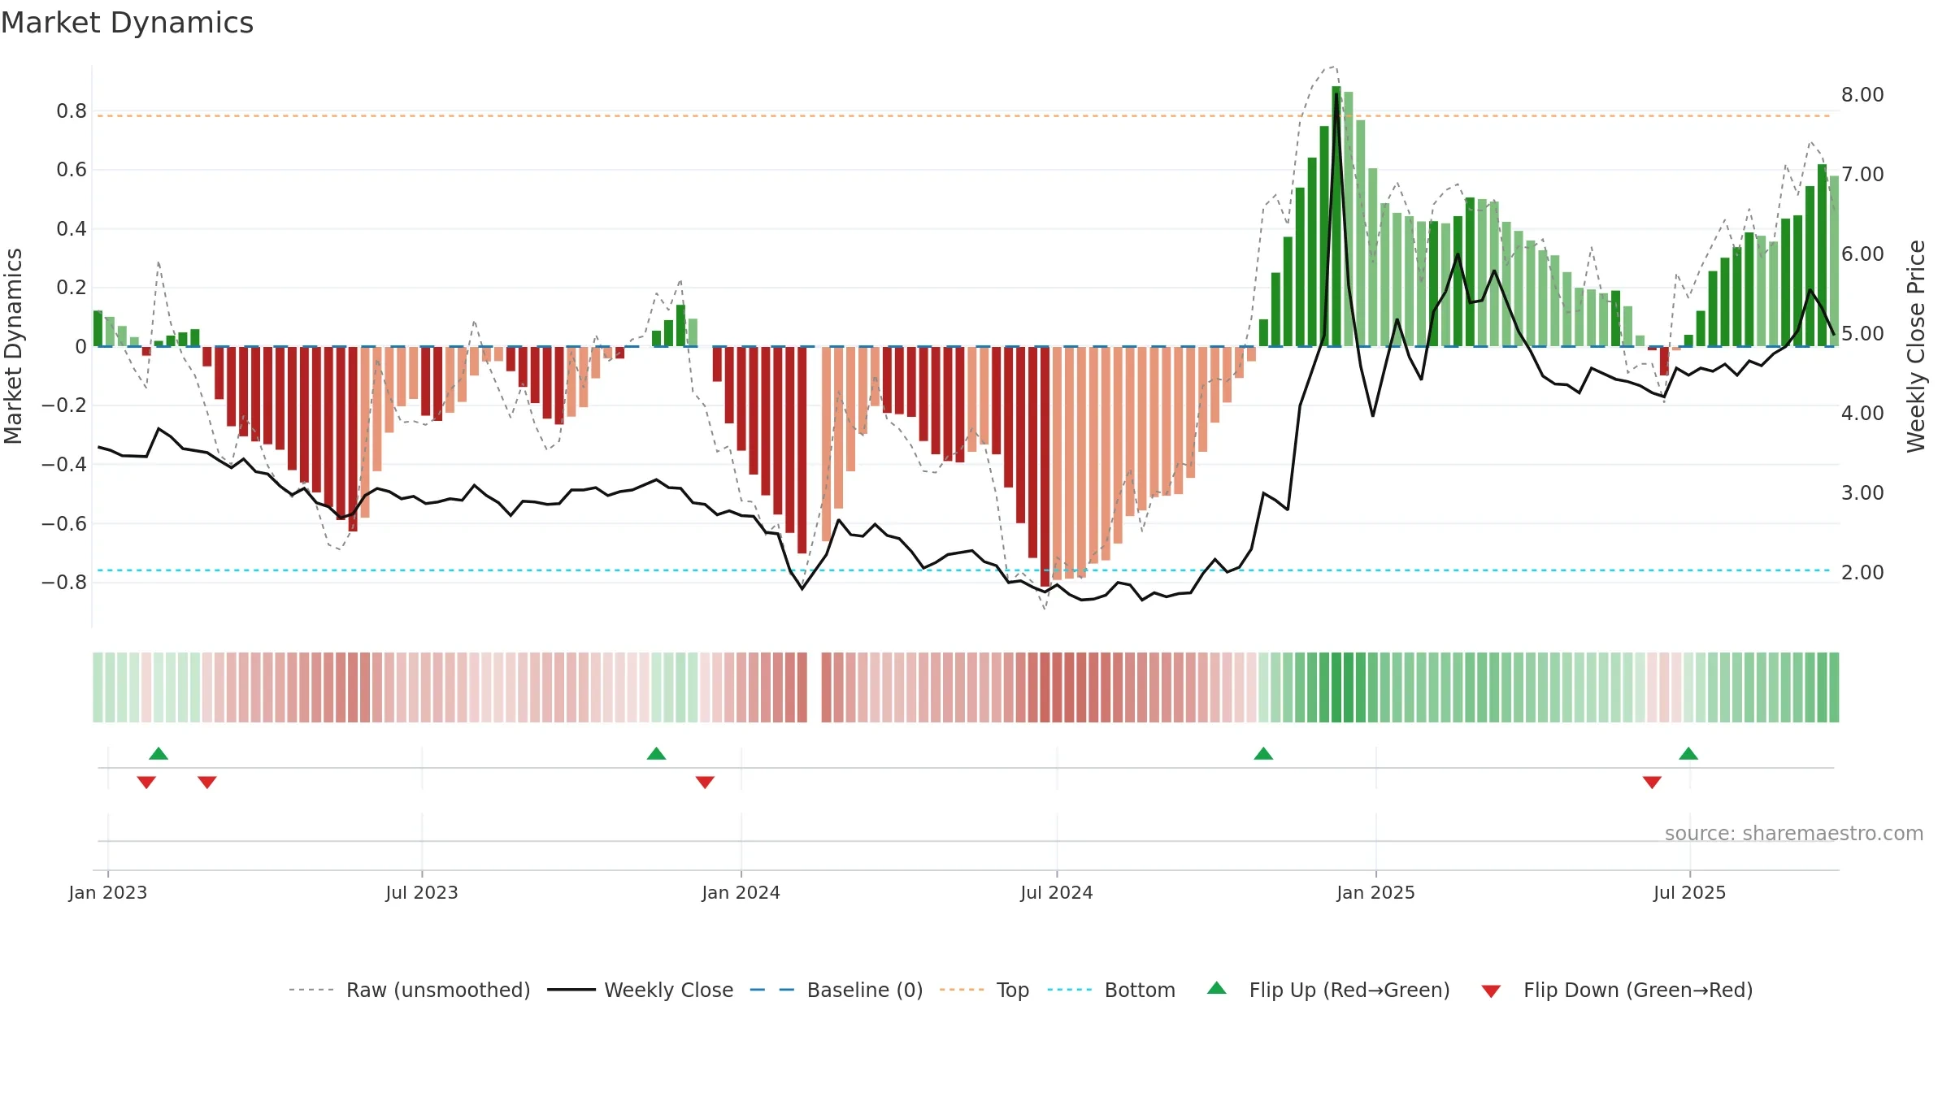Toggle the Raw (unsmoothed) legend entry
1951x1097 pixels.
(409, 990)
